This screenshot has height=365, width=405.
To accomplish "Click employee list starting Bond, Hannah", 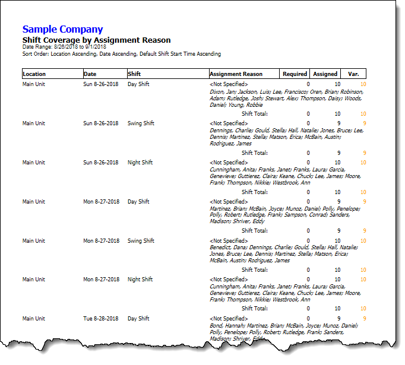I will click(284, 332).
